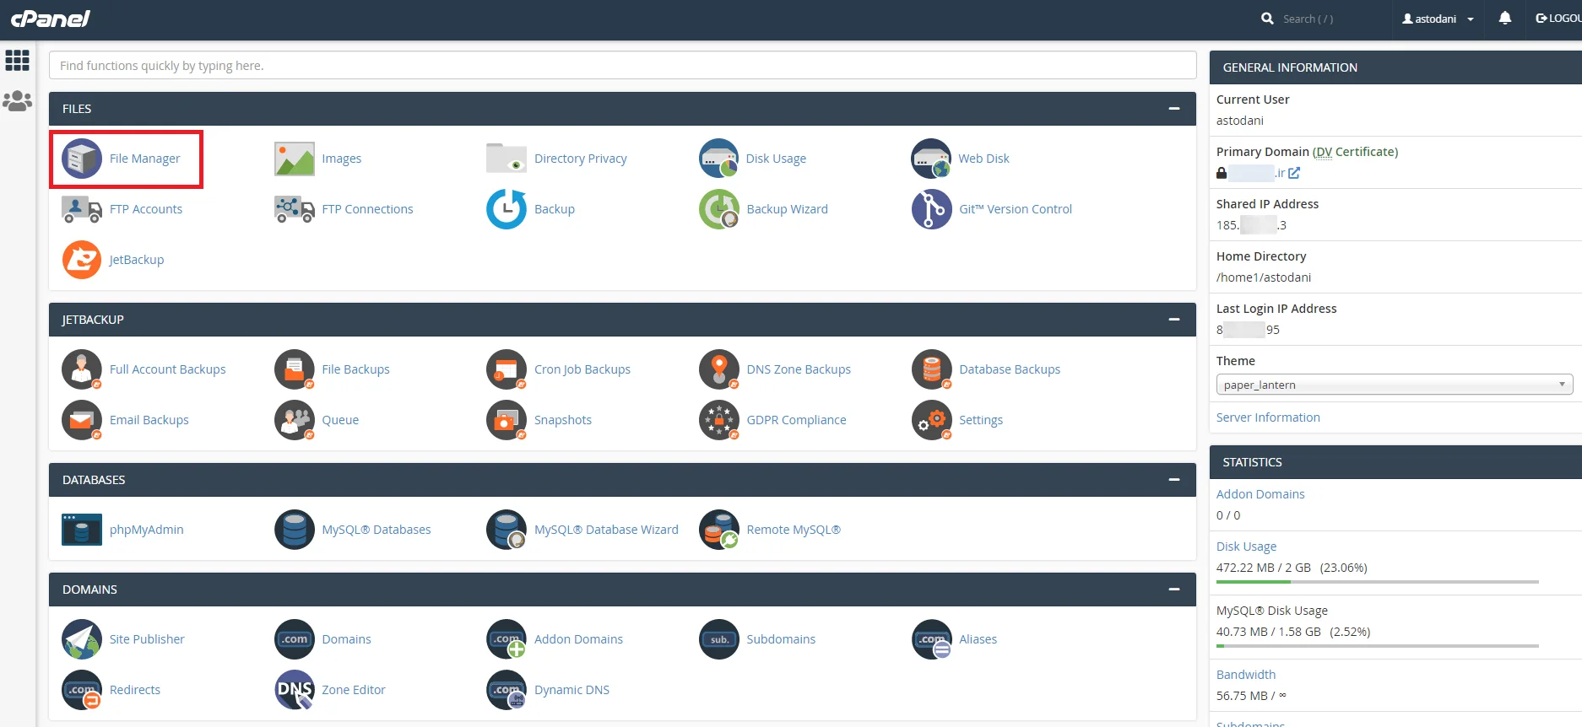Click the phpMyAdmin icon
The image size is (1582, 727).
82,530
